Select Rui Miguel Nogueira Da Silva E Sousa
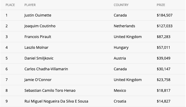Viewport: 186px width, 107px height. click(56, 101)
